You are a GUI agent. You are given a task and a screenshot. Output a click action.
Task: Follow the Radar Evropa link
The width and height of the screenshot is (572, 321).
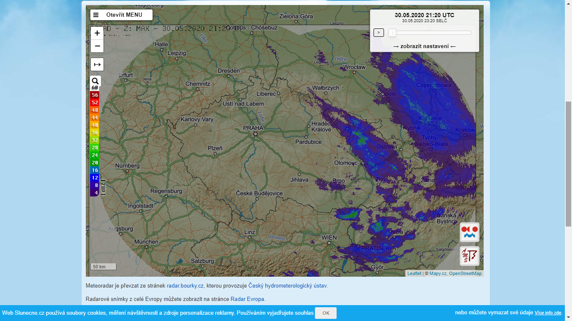[x=247, y=299]
